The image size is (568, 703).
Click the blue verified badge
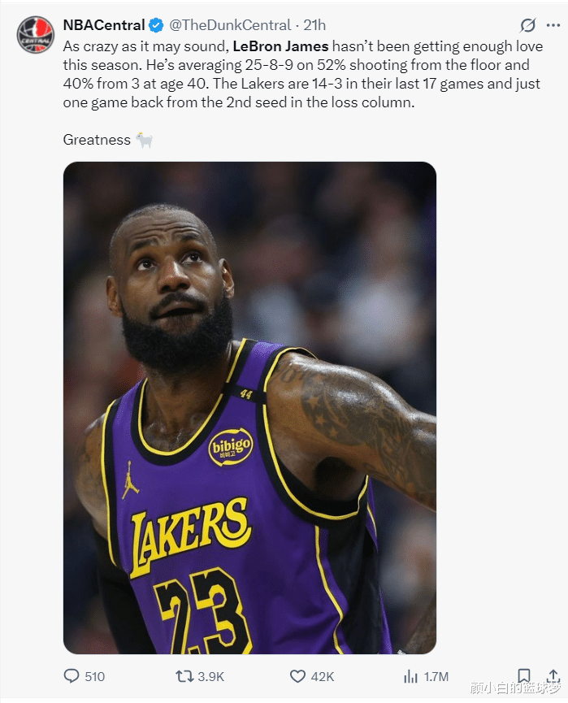click(156, 25)
